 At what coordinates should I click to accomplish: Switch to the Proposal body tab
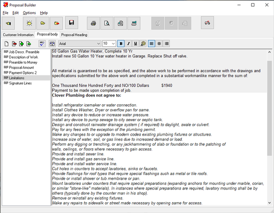(47, 34)
